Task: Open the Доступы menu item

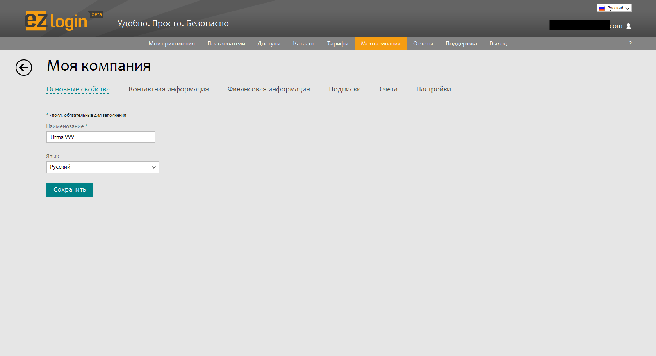Action: [x=269, y=43]
